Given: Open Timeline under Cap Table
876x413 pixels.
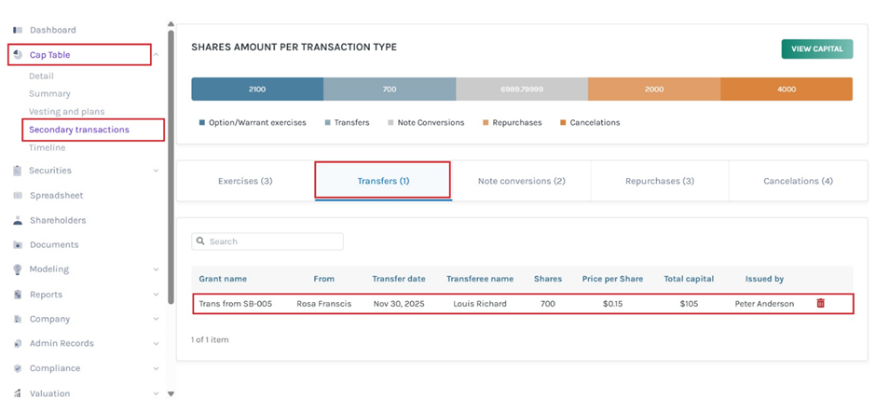Looking at the screenshot, I should (47, 148).
